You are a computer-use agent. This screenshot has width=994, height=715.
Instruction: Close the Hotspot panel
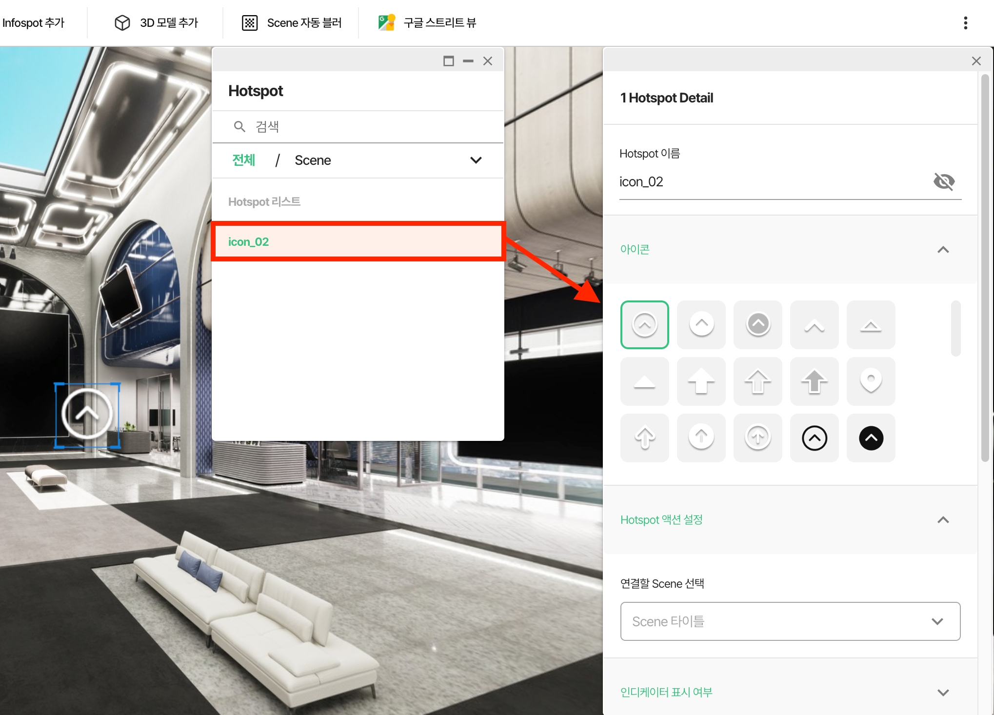(x=487, y=61)
